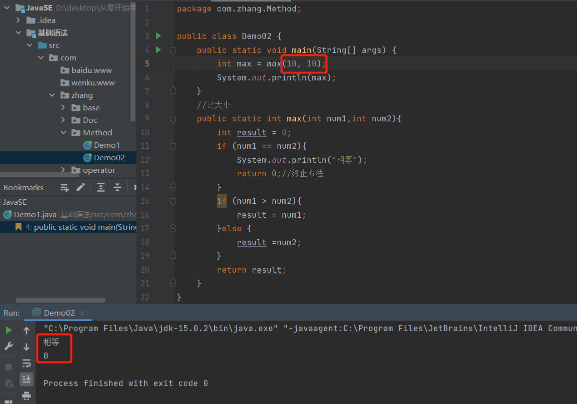Click the '//比大小' comment
Image resolution: width=577 pixels, height=404 pixels.
click(x=214, y=105)
